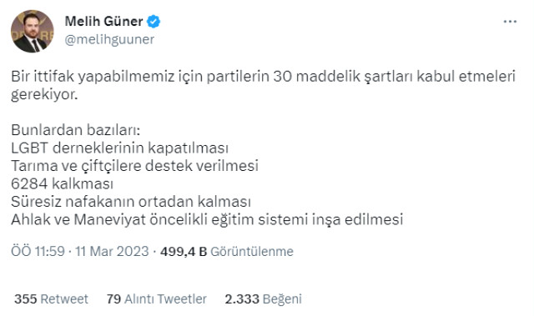Open Melih Güner's profile picture
This screenshot has width=534, height=316.
click(32, 31)
